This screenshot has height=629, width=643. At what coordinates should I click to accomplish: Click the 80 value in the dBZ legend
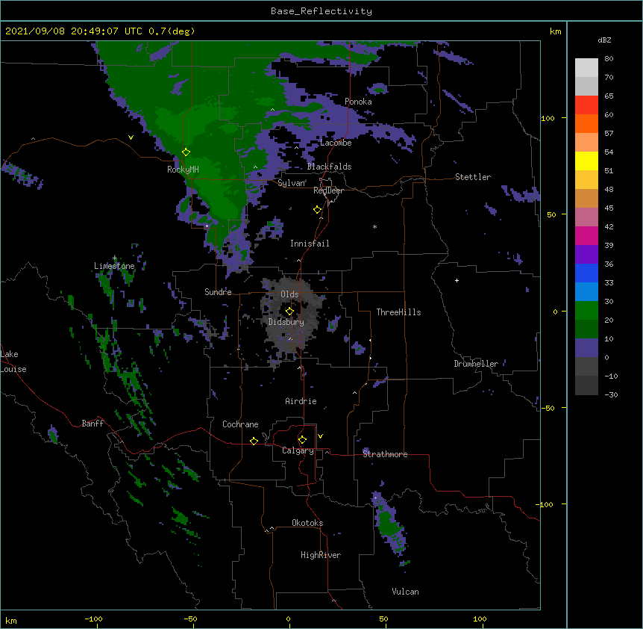click(609, 59)
